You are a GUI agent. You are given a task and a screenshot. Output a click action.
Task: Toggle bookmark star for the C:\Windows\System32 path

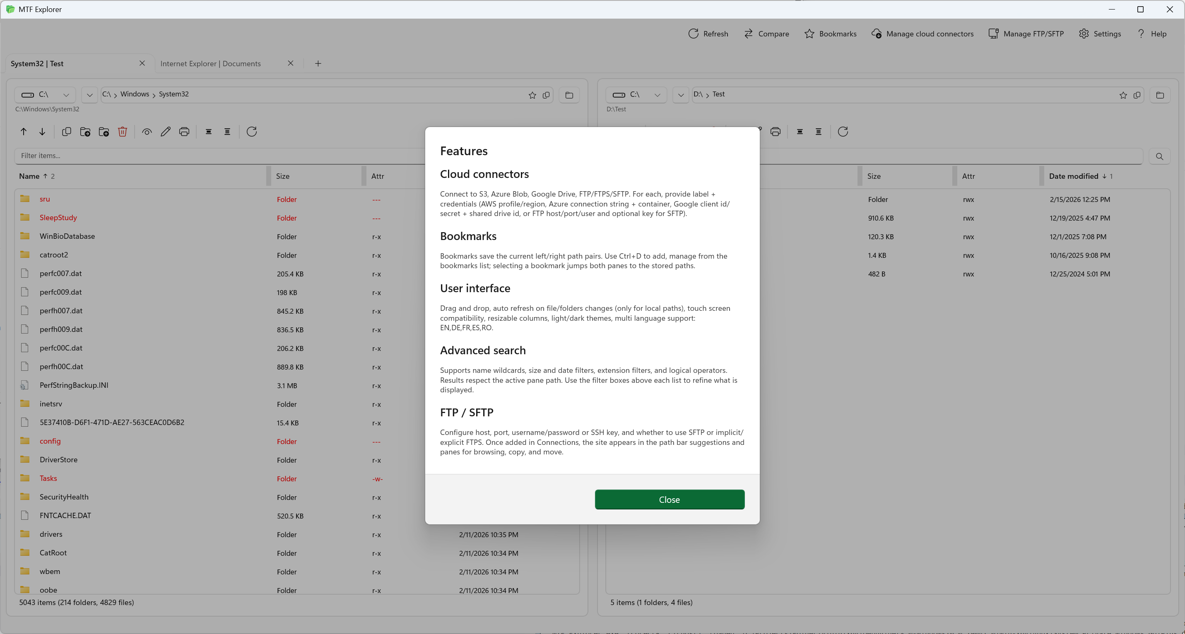tap(532, 95)
